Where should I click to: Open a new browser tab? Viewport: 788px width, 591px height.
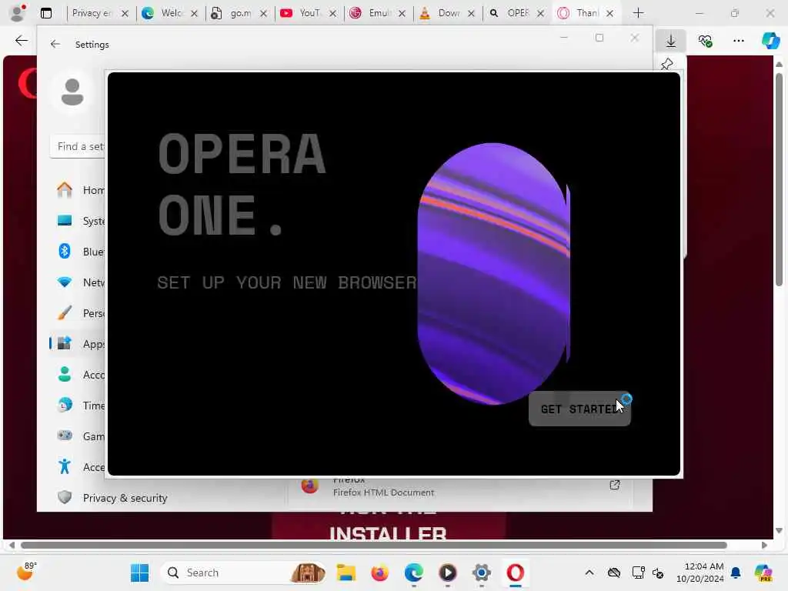pos(638,13)
